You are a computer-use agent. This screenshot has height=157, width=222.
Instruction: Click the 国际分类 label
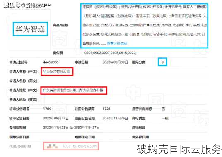coord(139,62)
